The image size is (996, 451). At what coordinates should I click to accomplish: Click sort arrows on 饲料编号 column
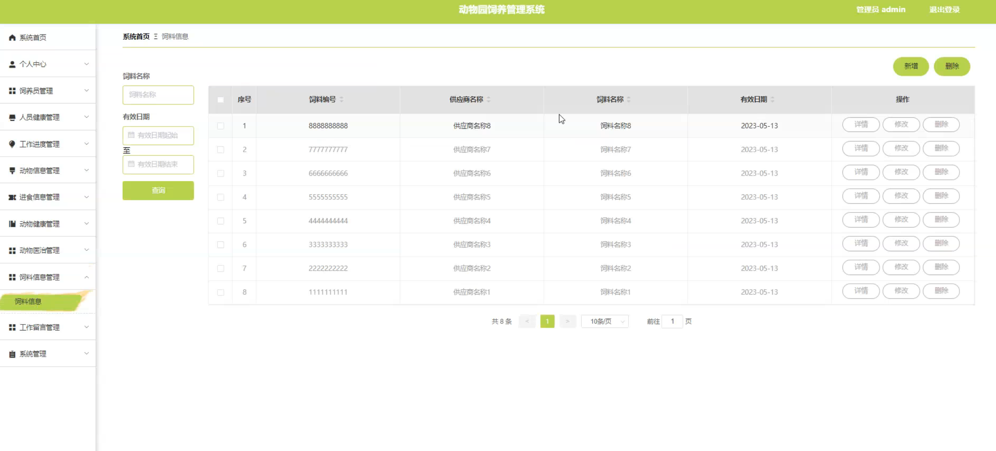click(x=342, y=99)
